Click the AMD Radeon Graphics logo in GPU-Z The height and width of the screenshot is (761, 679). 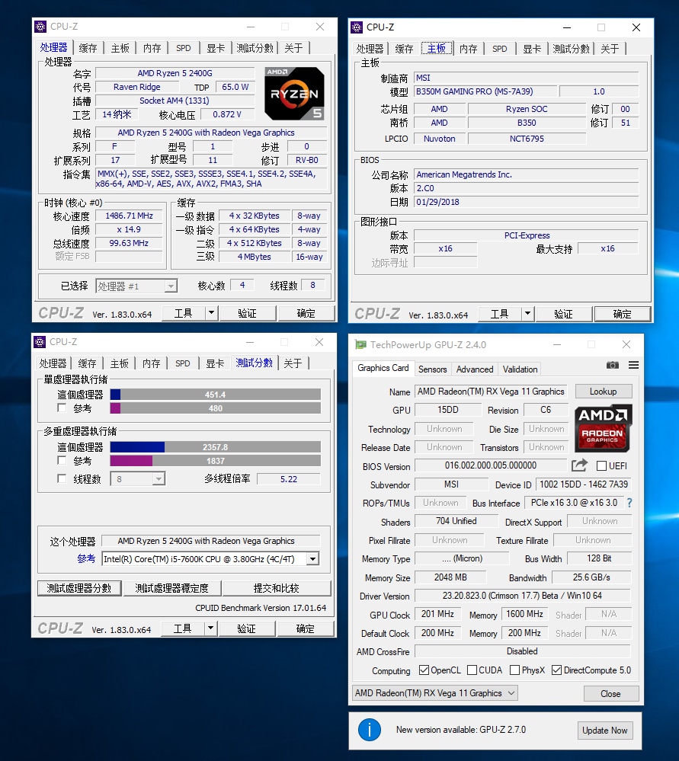[603, 428]
